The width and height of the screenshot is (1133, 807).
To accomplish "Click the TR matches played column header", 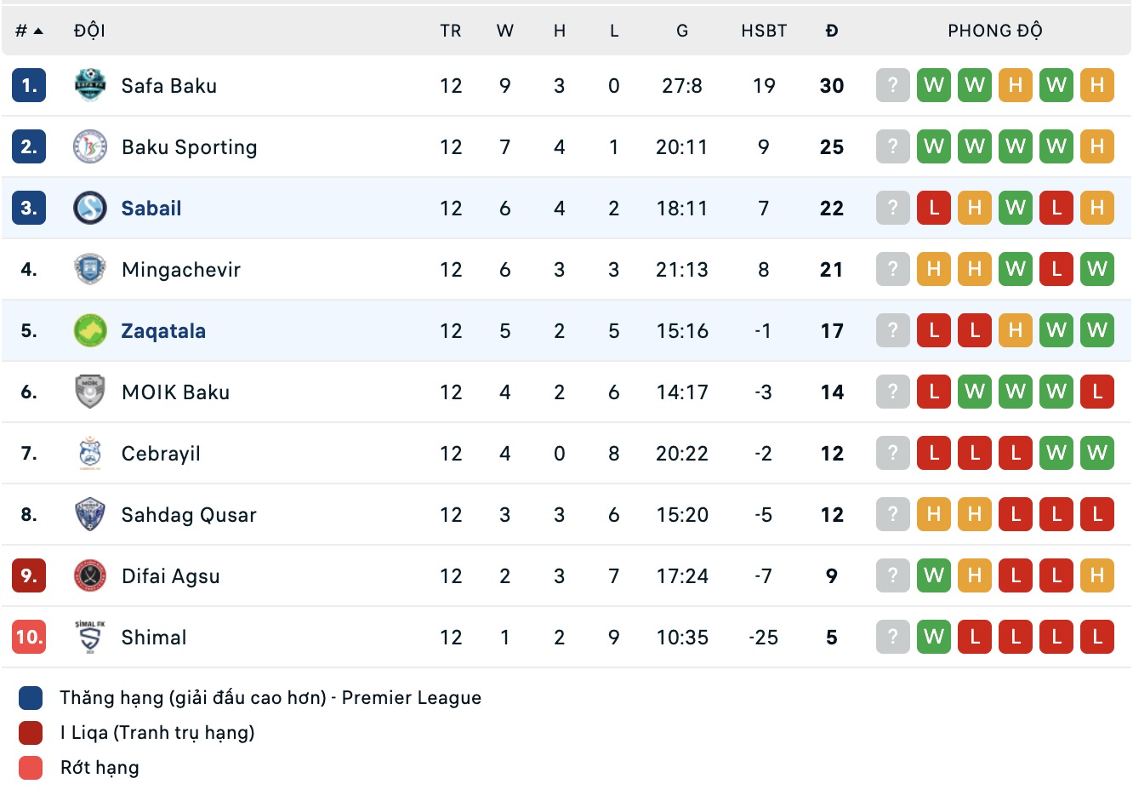I will tap(450, 31).
